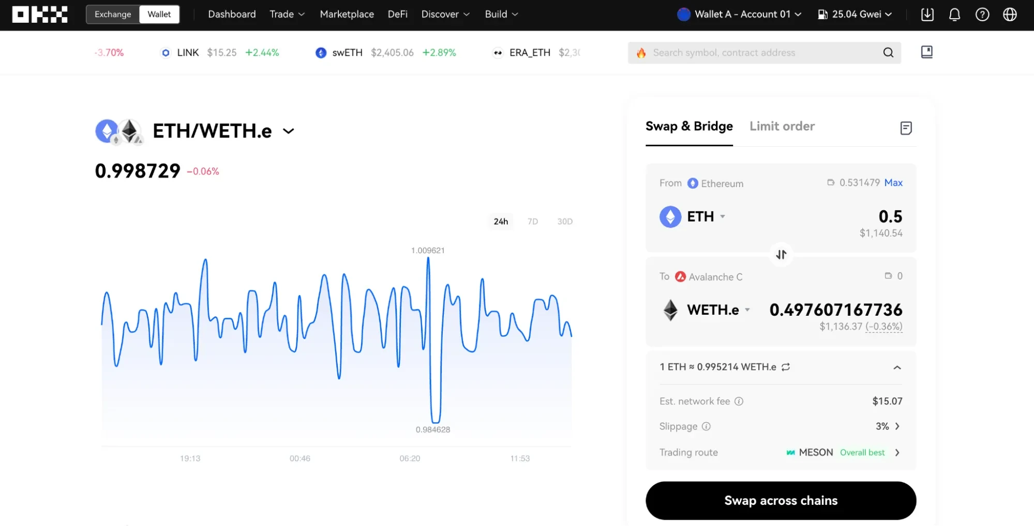Select the 7D chart range
The height and width of the screenshot is (526, 1034).
tap(533, 222)
